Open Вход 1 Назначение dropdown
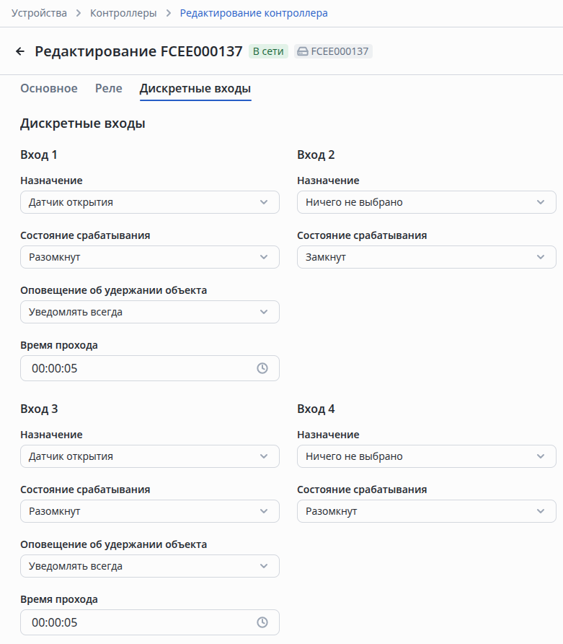The image size is (563, 644). (150, 202)
